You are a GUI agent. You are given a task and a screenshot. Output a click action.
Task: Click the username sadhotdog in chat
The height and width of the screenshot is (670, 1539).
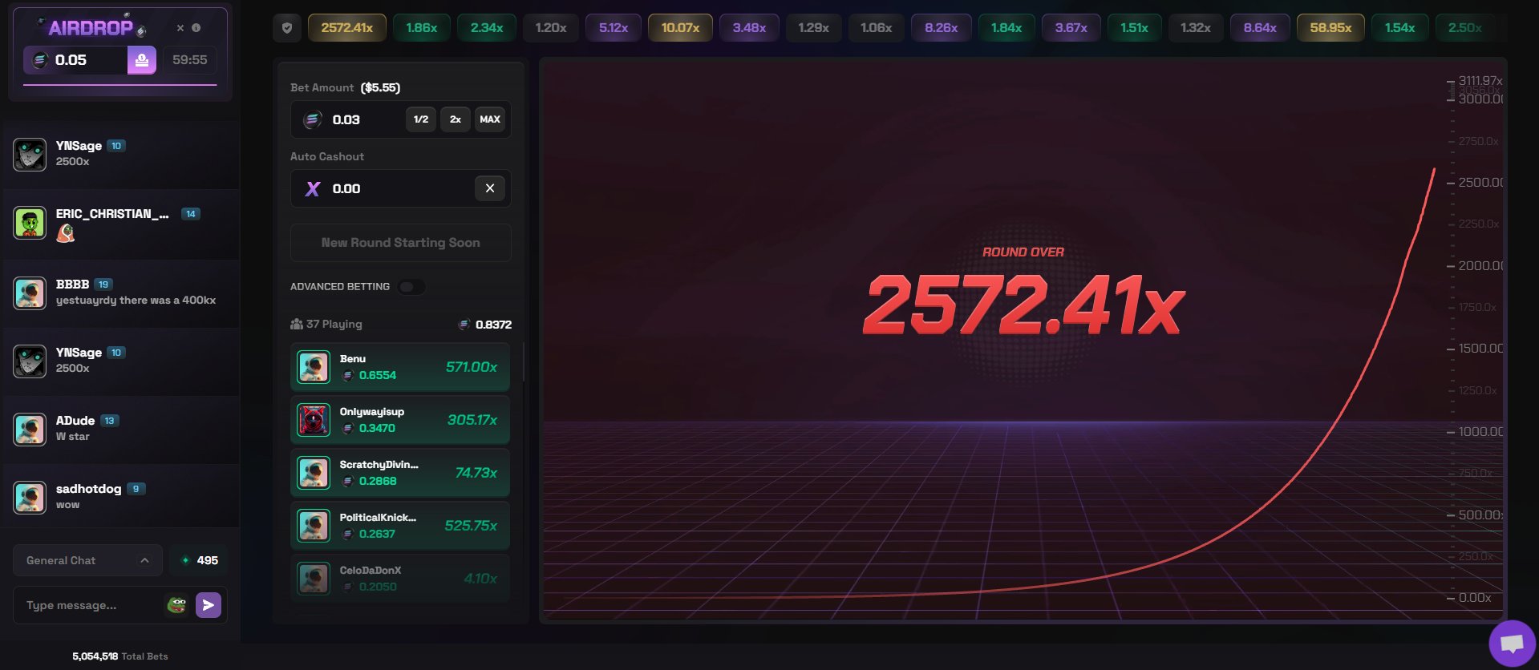[88, 489]
